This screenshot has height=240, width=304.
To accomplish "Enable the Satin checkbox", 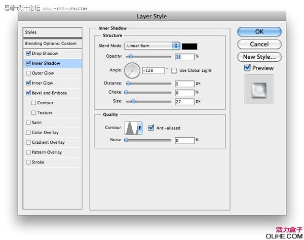I will (28, 123).
